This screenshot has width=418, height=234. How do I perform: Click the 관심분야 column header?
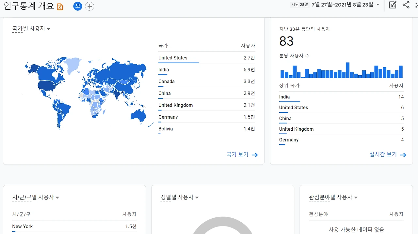[x=318, y=214]
